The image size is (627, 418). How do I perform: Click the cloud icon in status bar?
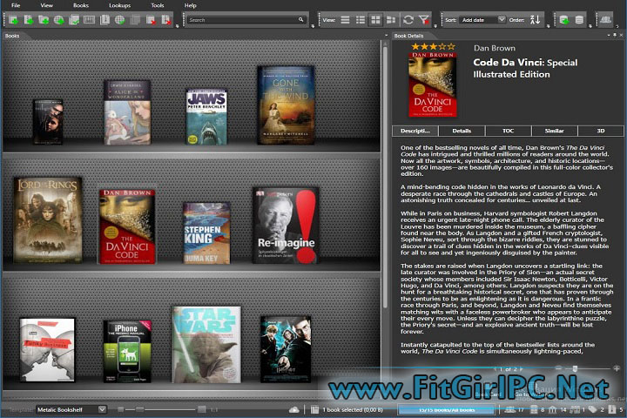click(x=294, y=408)
